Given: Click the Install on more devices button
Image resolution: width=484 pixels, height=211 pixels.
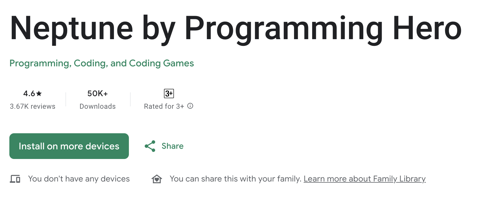Looking at the screenshot, I should point(69,146).
